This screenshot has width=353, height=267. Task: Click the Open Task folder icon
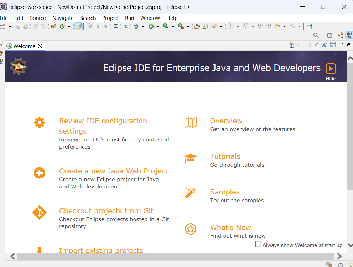click(205, 27)
